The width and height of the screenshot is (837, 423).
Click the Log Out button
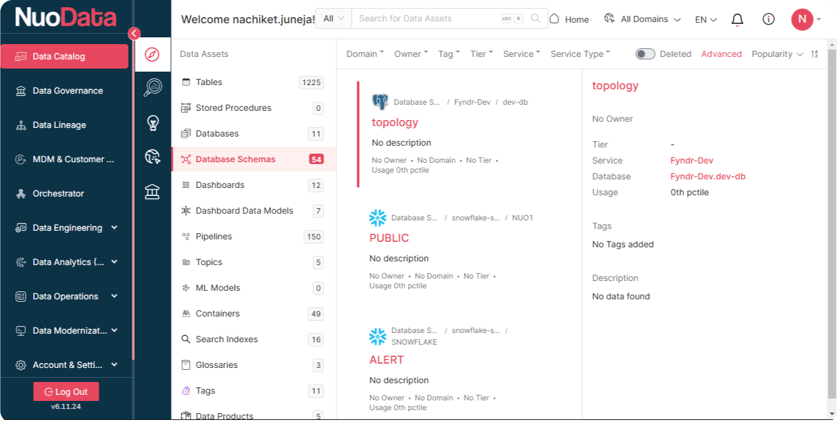66,392
